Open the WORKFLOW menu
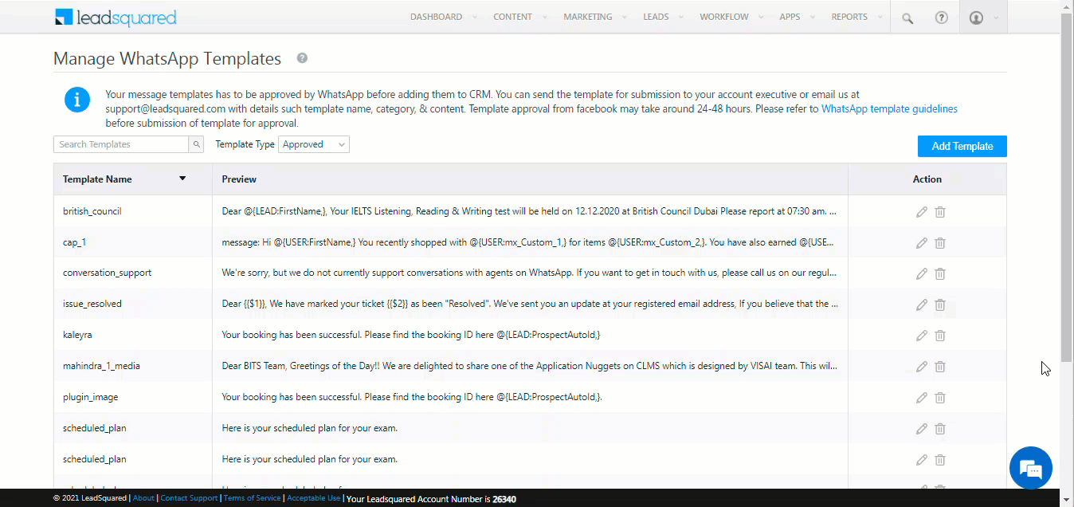Viewport: 1074px width, 507px height. pyautogui.click(x=724, y=17)
